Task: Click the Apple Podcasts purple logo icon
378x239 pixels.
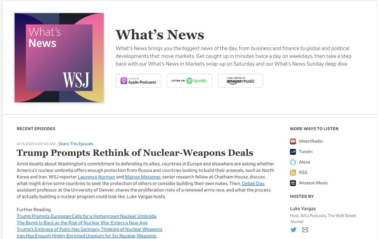Action: [124, 81]
